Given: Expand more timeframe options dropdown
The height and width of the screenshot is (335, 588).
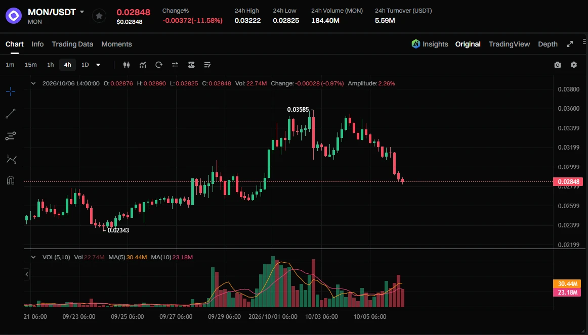Looking at the screenshot, I should coord(98,65).
